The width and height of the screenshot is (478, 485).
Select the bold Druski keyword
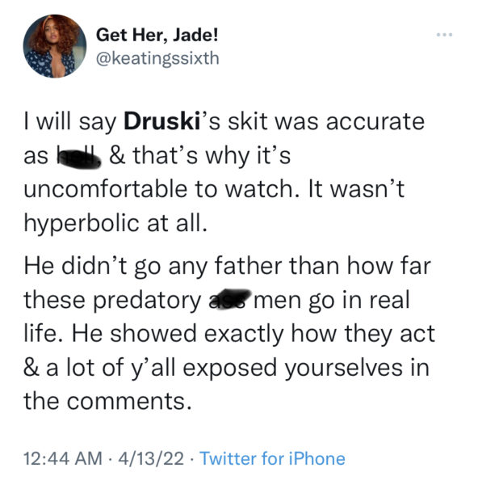pyautogui.click(x=162, y=121)
